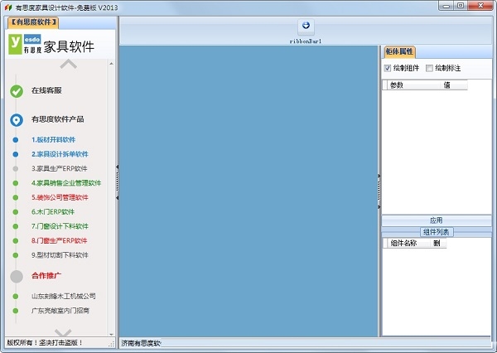This screenshot has width=497, height=353.
Task: Click the 版权所有！坚决打击盗版！ status text
Action: click(45, 343)
